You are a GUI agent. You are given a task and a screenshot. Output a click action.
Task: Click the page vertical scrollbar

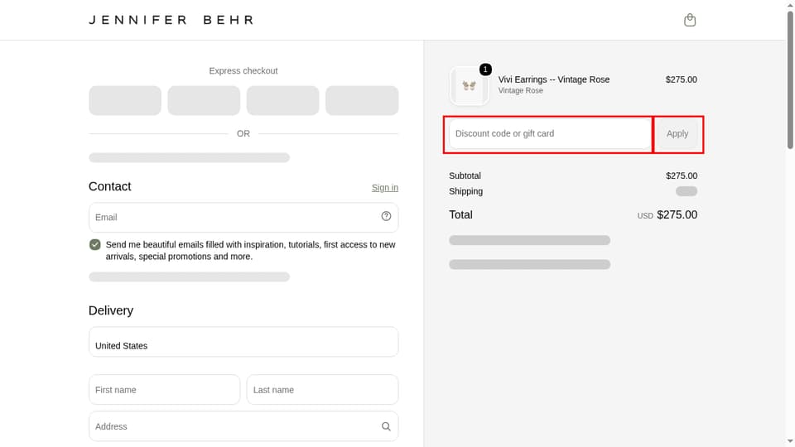pos(790,80)
